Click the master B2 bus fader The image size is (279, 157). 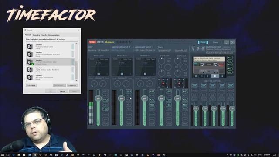(x=232, y=109)
